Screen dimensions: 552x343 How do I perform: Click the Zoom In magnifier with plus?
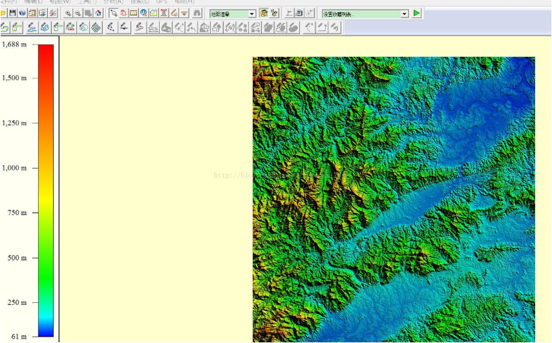pos(68,13)
